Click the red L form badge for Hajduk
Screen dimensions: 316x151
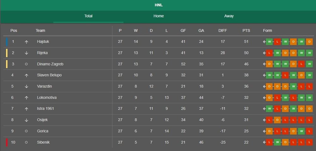pyautogui.click(x=277, y=42)
